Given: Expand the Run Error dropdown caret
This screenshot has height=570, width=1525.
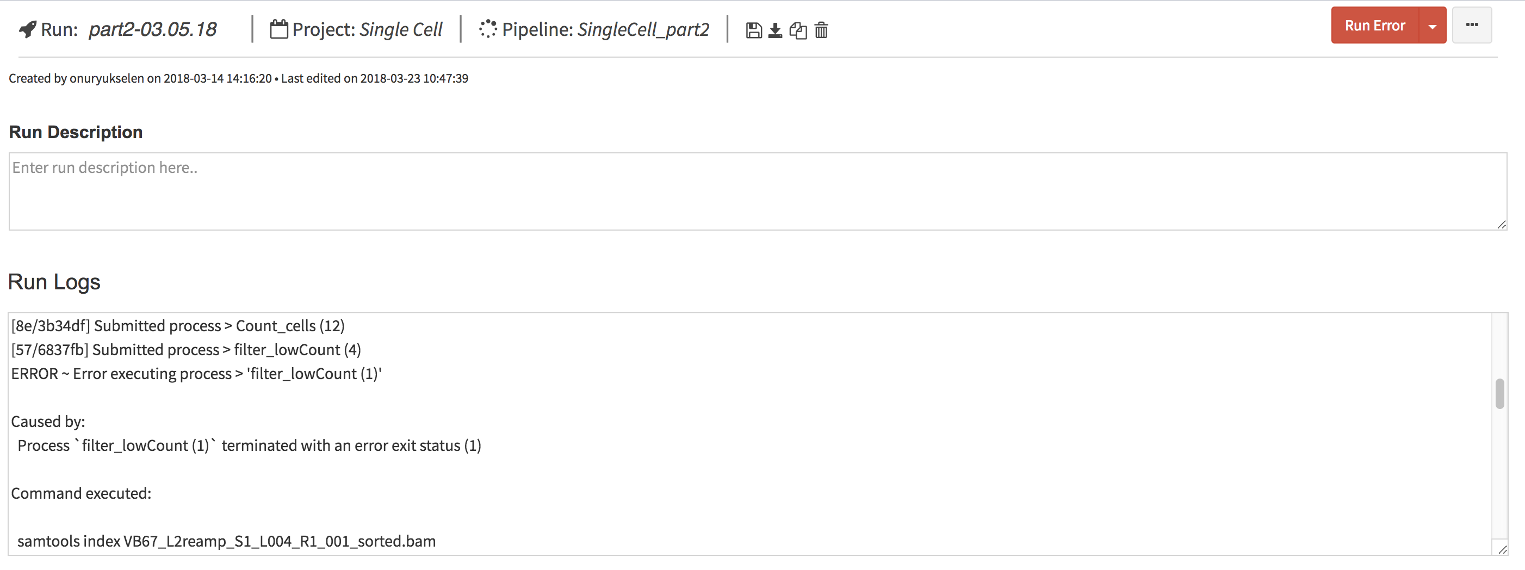Looking at the screenshot, I should 1432,26.
